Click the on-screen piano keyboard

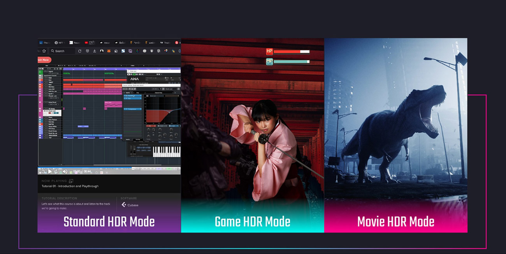coord(167,152)
